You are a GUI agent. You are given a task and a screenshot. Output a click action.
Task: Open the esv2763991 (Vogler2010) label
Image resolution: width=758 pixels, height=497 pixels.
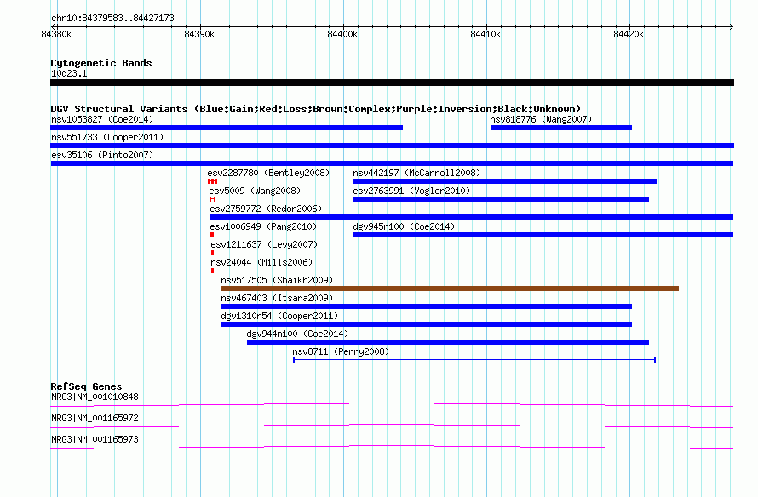tap(411, 191)
